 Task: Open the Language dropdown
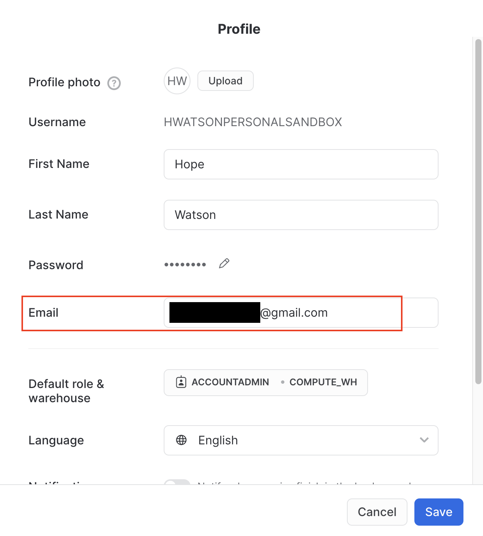[x=301, y=440]
